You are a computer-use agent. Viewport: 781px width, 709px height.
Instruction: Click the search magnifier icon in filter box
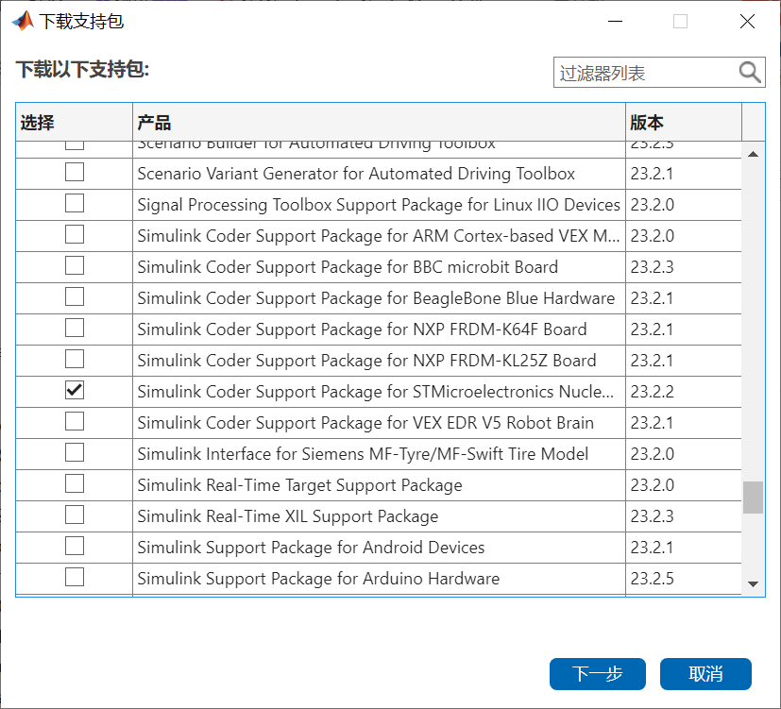click(750, 73)
